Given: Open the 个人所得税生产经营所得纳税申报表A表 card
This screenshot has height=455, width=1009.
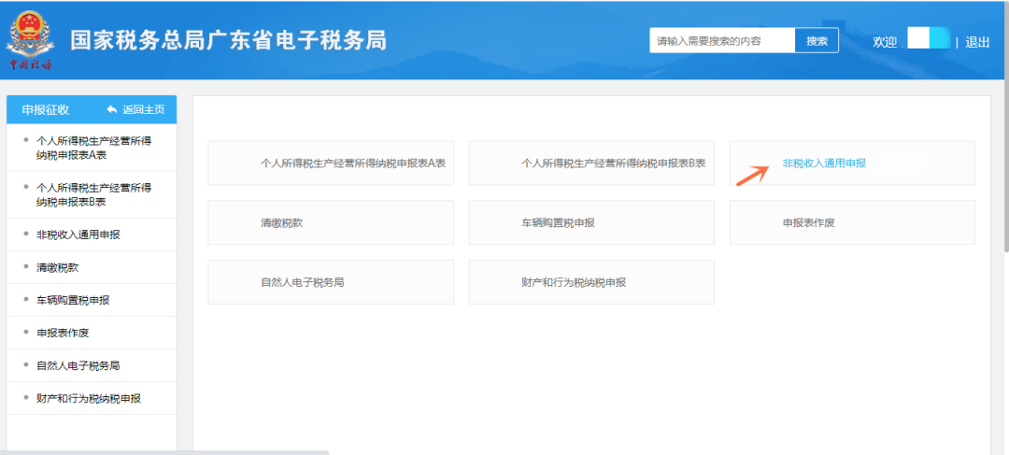Looking at the screenshot, I should [x=331, y=164].
